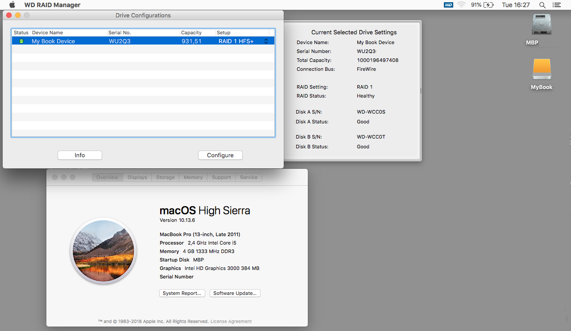This screenshot has height=331, width=571.
Task: Switch to the Support tab
Action: coord(221,177)
